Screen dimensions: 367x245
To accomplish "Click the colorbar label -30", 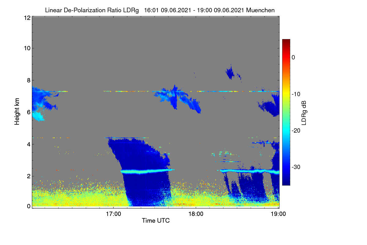I will pyautogui.click(x=296, y=167).
